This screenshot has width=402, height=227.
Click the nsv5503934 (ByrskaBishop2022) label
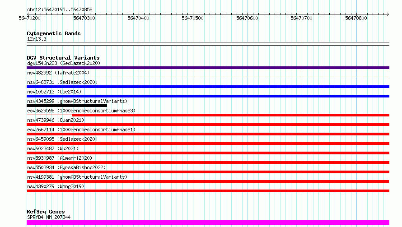coord(66,167)
